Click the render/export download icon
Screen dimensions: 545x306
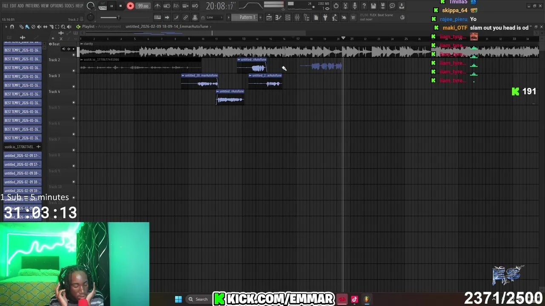coord(402,6)
